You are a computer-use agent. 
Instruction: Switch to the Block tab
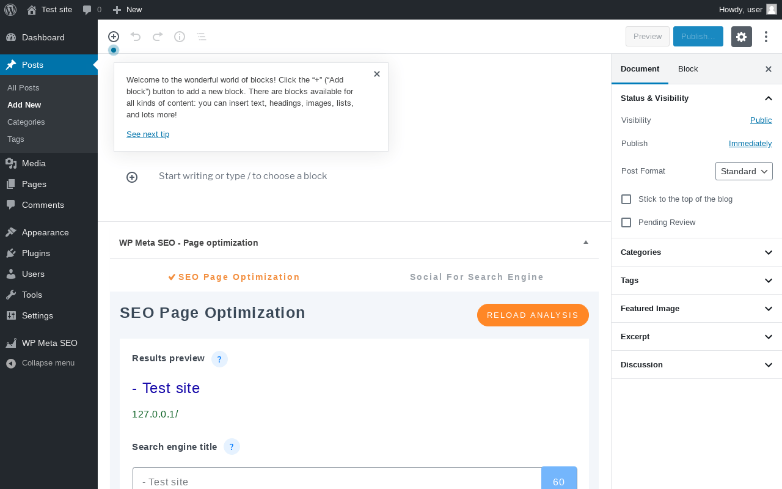coord(688,69)
